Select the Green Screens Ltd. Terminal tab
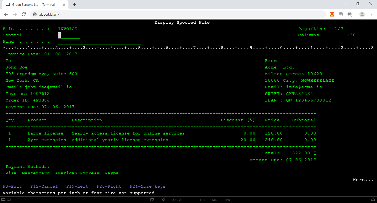The image size is (377, 203). tap(36, 5)
